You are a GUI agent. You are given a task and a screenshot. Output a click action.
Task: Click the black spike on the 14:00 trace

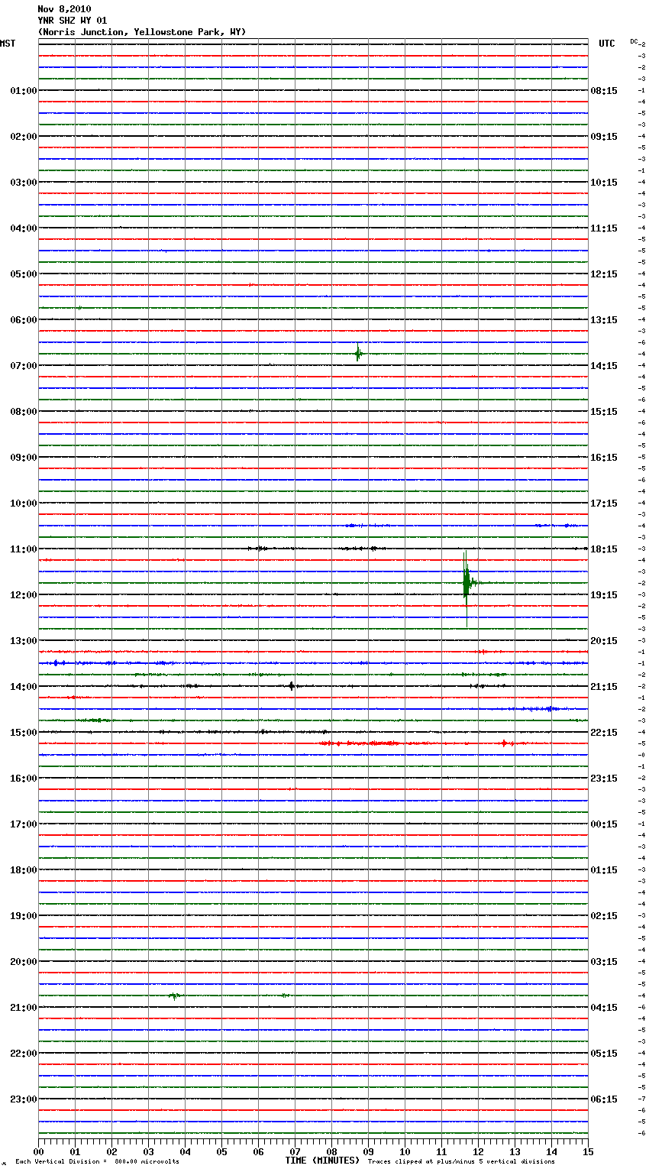[292, 686]
